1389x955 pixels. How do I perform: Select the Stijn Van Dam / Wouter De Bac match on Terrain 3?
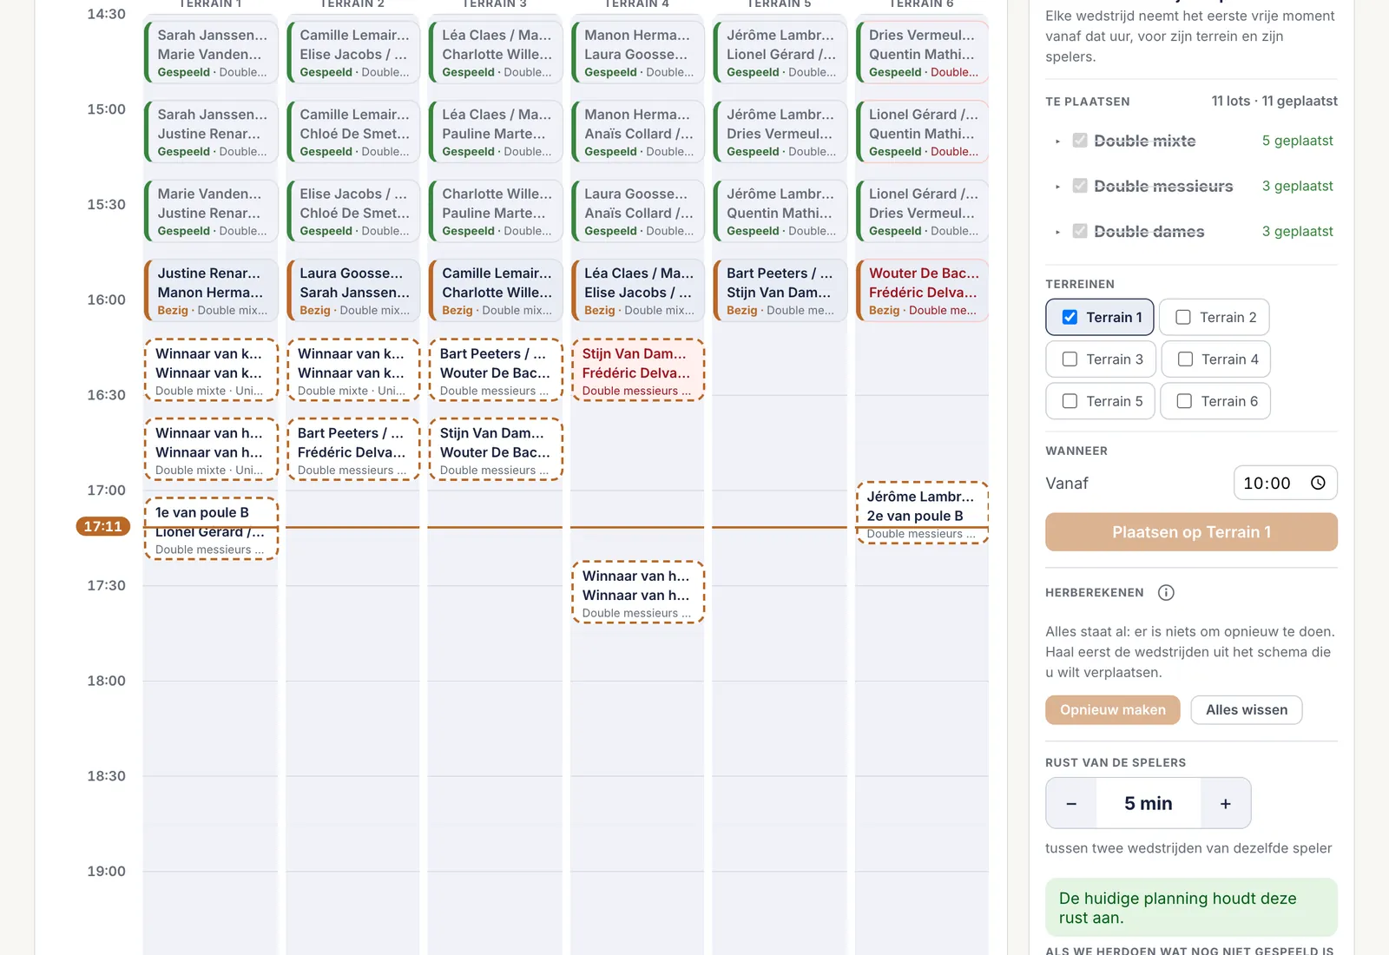pyautogui.click(x=496, y=450)
